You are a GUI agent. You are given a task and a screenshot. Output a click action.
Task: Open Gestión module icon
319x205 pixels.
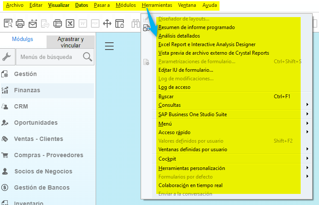tap(5, 74)
